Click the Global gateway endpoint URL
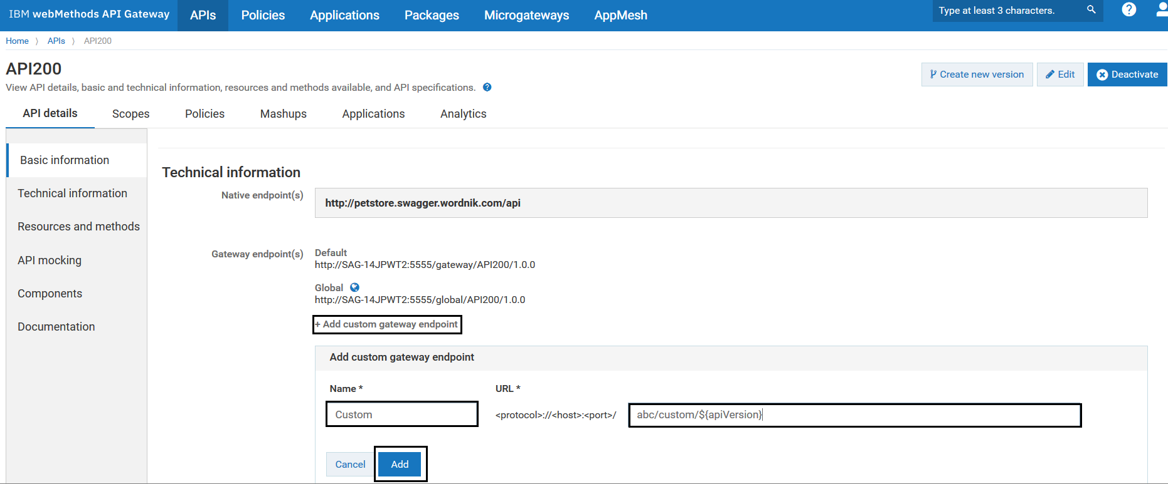Image resolution: width=1168 pixels, height=484 pixels. (420, 300)
